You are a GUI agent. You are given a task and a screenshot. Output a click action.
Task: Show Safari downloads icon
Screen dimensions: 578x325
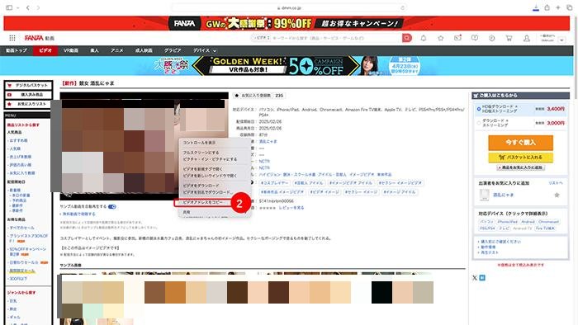536,7
